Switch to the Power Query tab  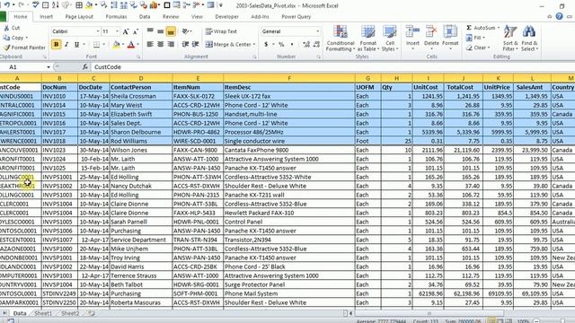click(x=296, y=17)
